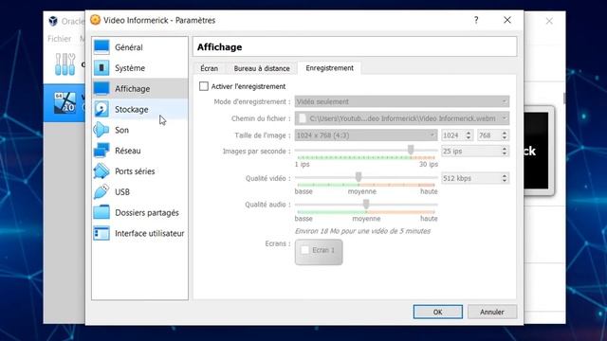The height and width of the screenshot is (341, 607).
Task: Select Stockage category label
Action: 131,110
